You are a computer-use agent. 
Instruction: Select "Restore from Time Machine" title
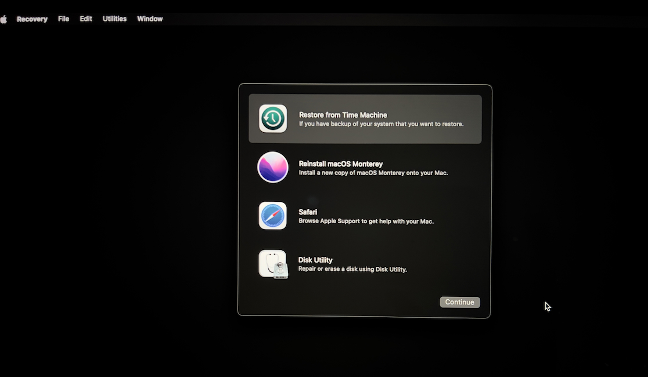point(343,115)
